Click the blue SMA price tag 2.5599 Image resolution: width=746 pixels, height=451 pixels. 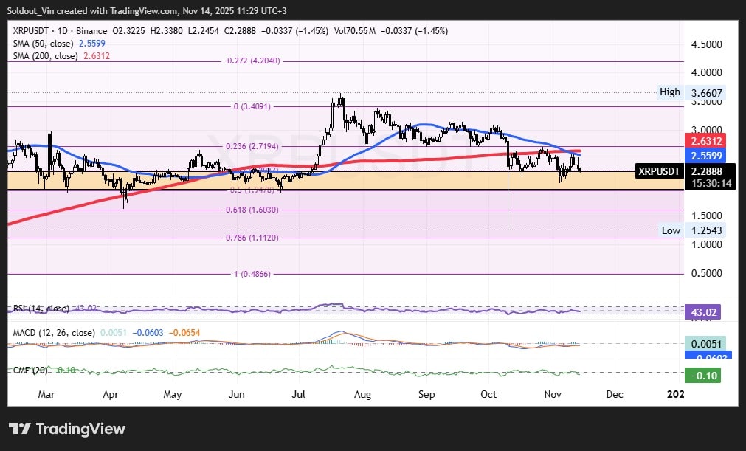click(705, 155)
